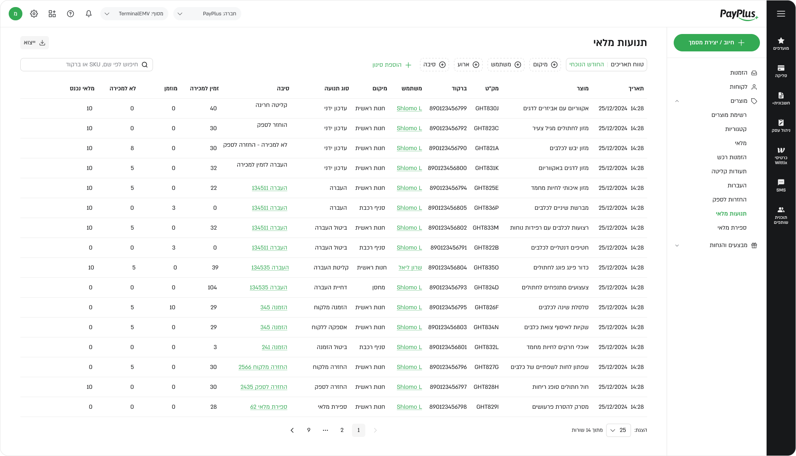
Task: Open the settings gear icon
Action: pyautogui.click(x=34, y=14)
